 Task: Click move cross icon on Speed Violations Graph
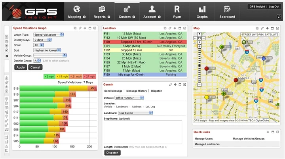pos(85,28)
